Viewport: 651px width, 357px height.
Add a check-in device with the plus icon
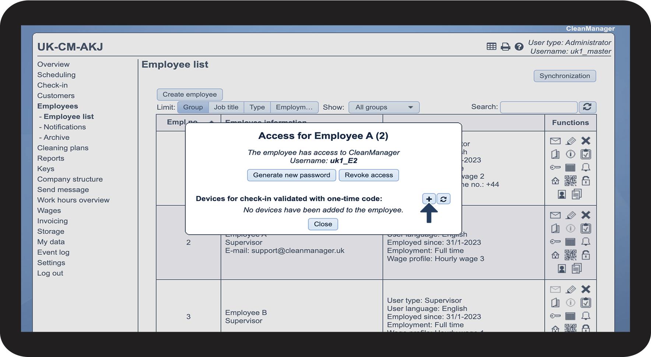[429, 199]
